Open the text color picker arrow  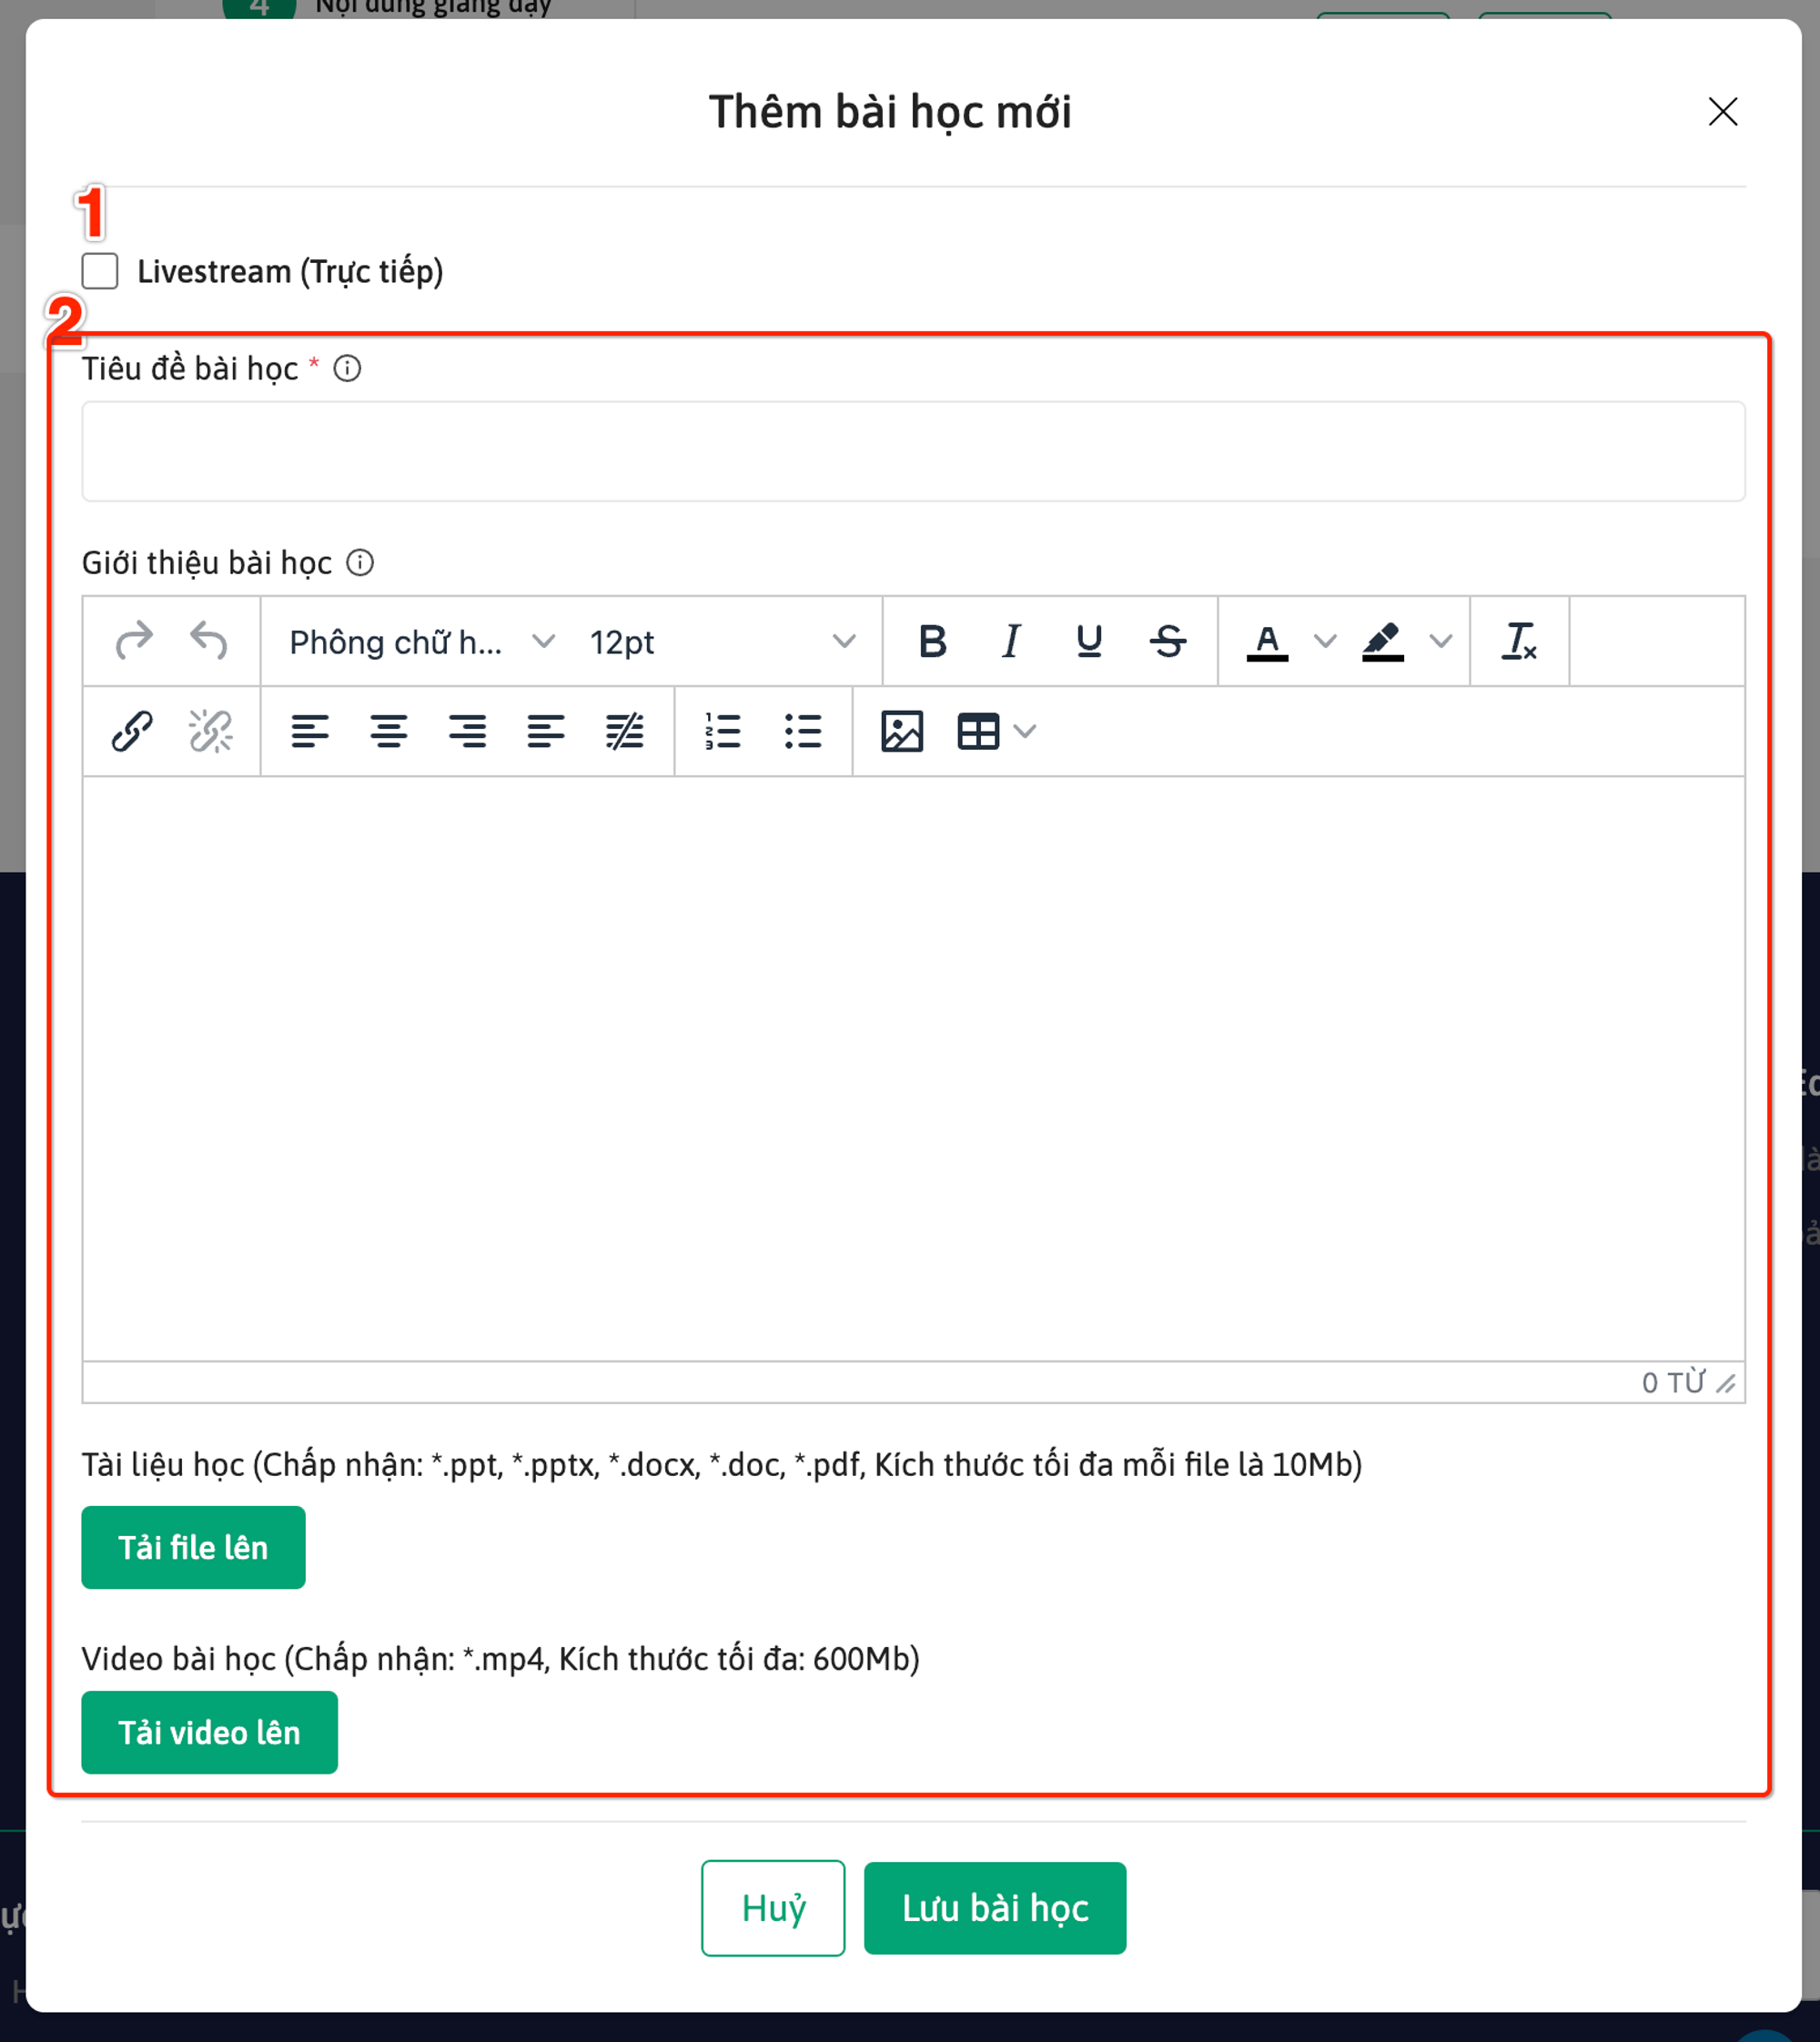[1324, 641]
